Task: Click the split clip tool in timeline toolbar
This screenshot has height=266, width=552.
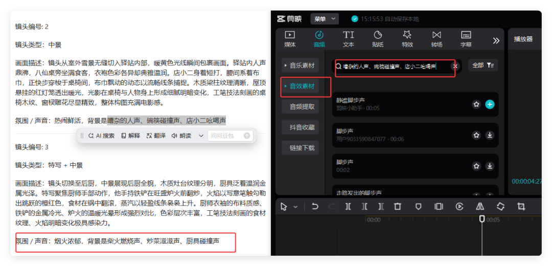Action: point(348,207)
